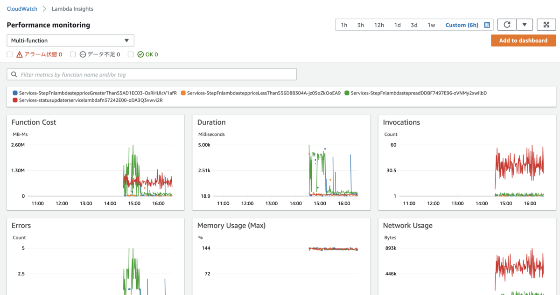The width and height of the screenshot is (560, 295).
Task: Click the Performance monitoring page heading
Action: click(x=49, y=25)
